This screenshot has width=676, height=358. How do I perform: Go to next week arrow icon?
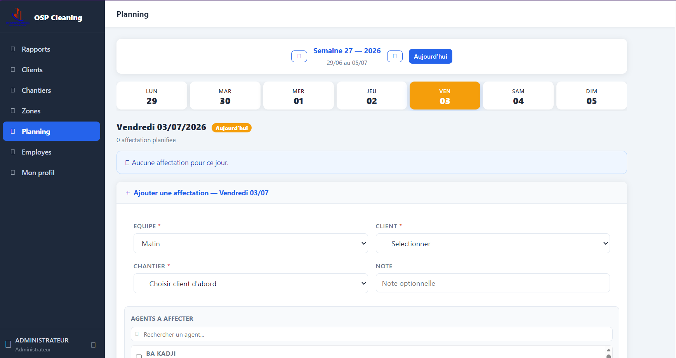394,56
